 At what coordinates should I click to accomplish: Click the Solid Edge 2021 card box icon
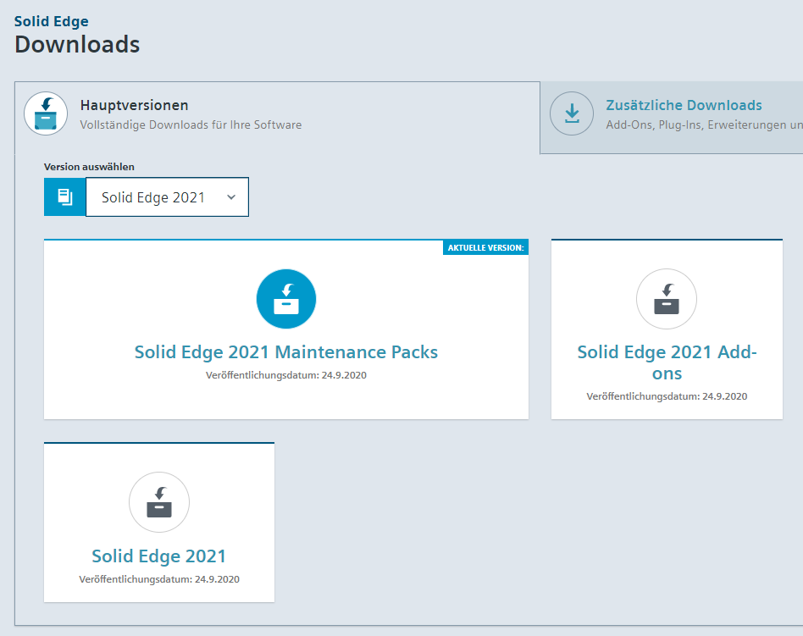tap(159, 502)
